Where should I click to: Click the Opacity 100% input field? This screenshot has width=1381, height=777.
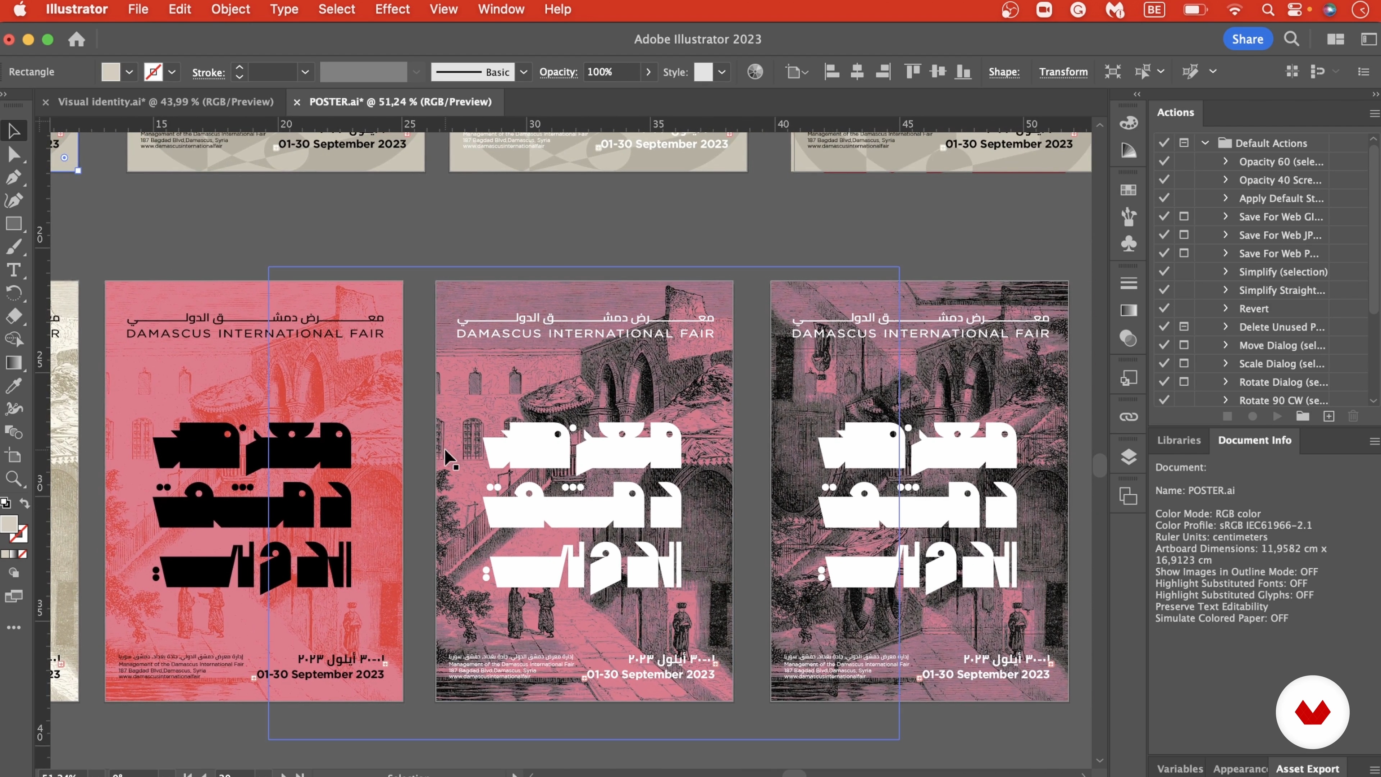(612, 72)
